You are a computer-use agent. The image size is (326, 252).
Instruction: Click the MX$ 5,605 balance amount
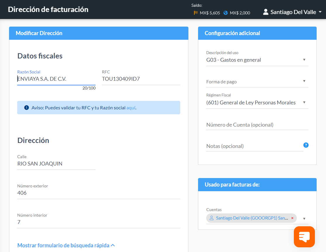(210, 13)
